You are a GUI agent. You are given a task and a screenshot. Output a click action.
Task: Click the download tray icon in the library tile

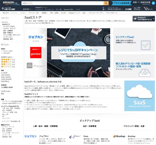pyautogui.click(x=145, y=73)
